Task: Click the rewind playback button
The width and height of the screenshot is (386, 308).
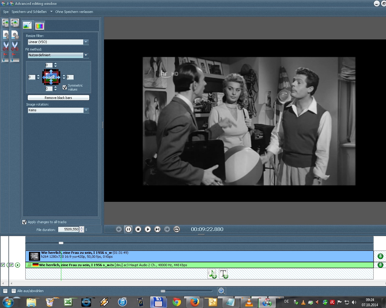Action: click(x=119, y=229)
